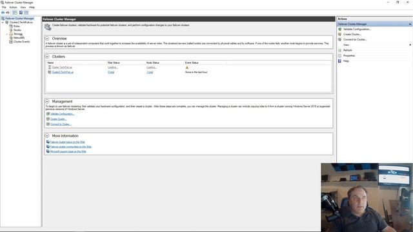Viewport: 413px width, 232px height.
Task: Click the warning triangle in Event Status column
Action: coord(187,68)
